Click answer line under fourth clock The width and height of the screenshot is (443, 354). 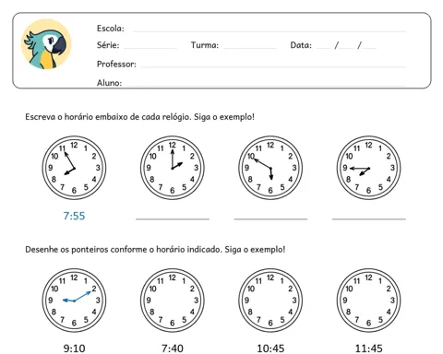(x=369, y=218)
